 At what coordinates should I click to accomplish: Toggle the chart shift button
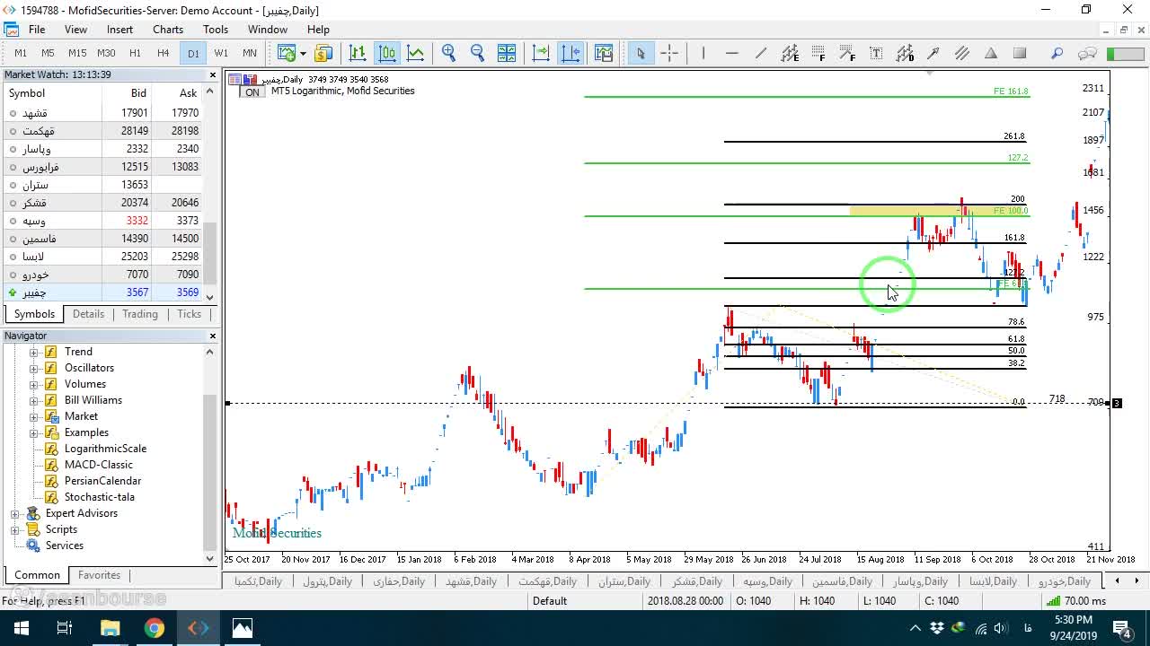tap(571, 53)
